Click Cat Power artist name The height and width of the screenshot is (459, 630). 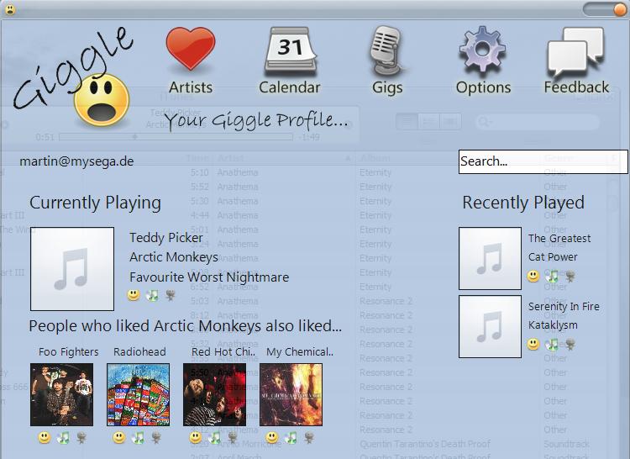pos(553,257)
